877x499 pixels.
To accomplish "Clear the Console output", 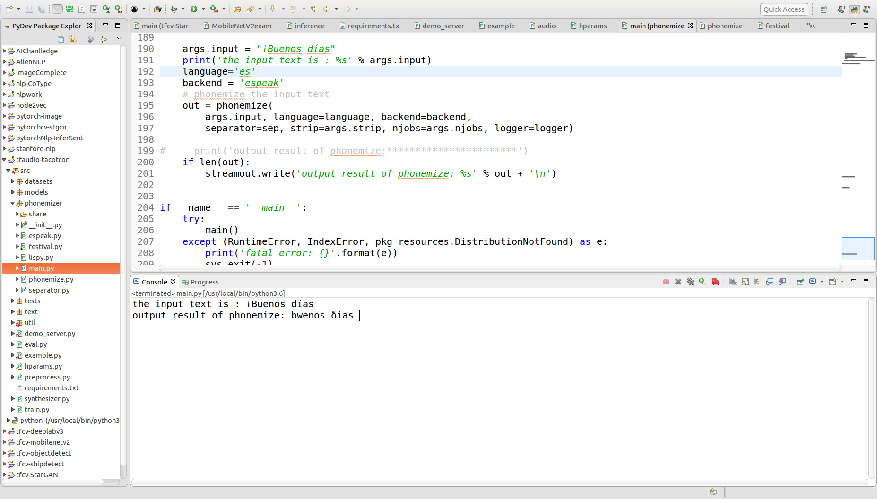I will click(x=733, y=282).
